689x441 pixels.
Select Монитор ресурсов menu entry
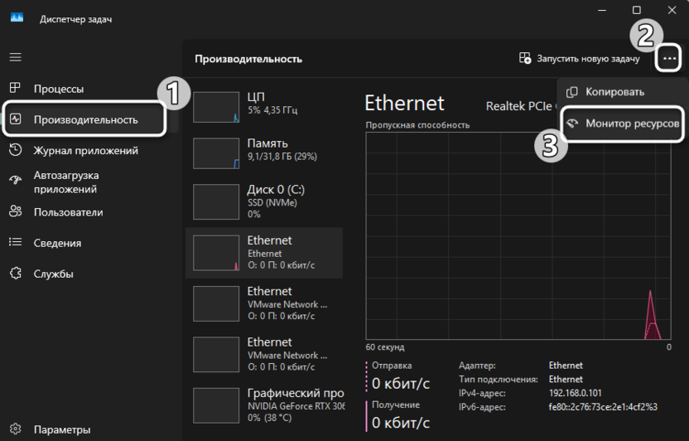click(x=633, y=124)
